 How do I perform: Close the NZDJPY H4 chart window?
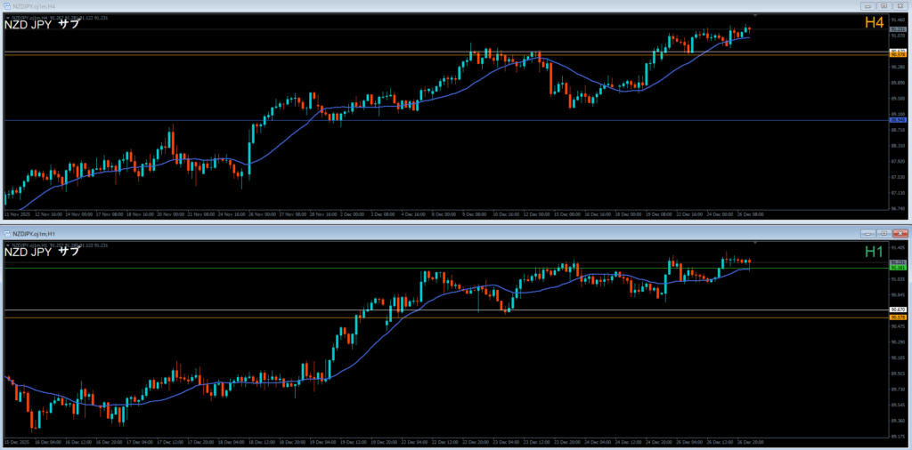tap(899, 6)
